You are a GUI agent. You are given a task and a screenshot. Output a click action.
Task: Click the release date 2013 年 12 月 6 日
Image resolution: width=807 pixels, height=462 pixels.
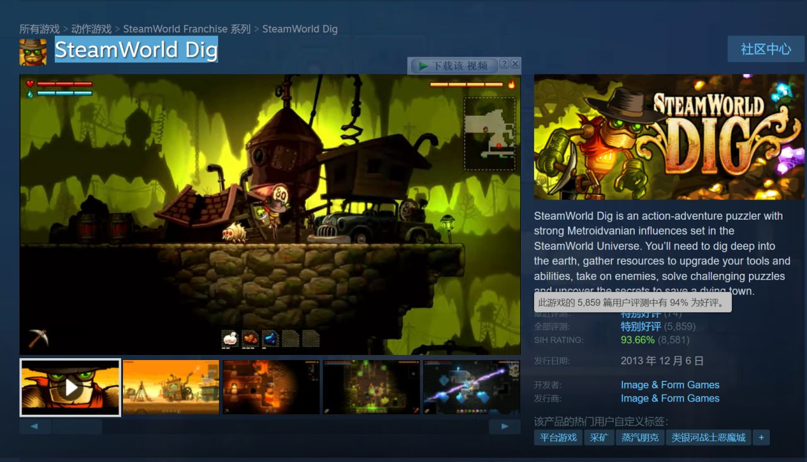pyautogui.click(x=662, y=361)
